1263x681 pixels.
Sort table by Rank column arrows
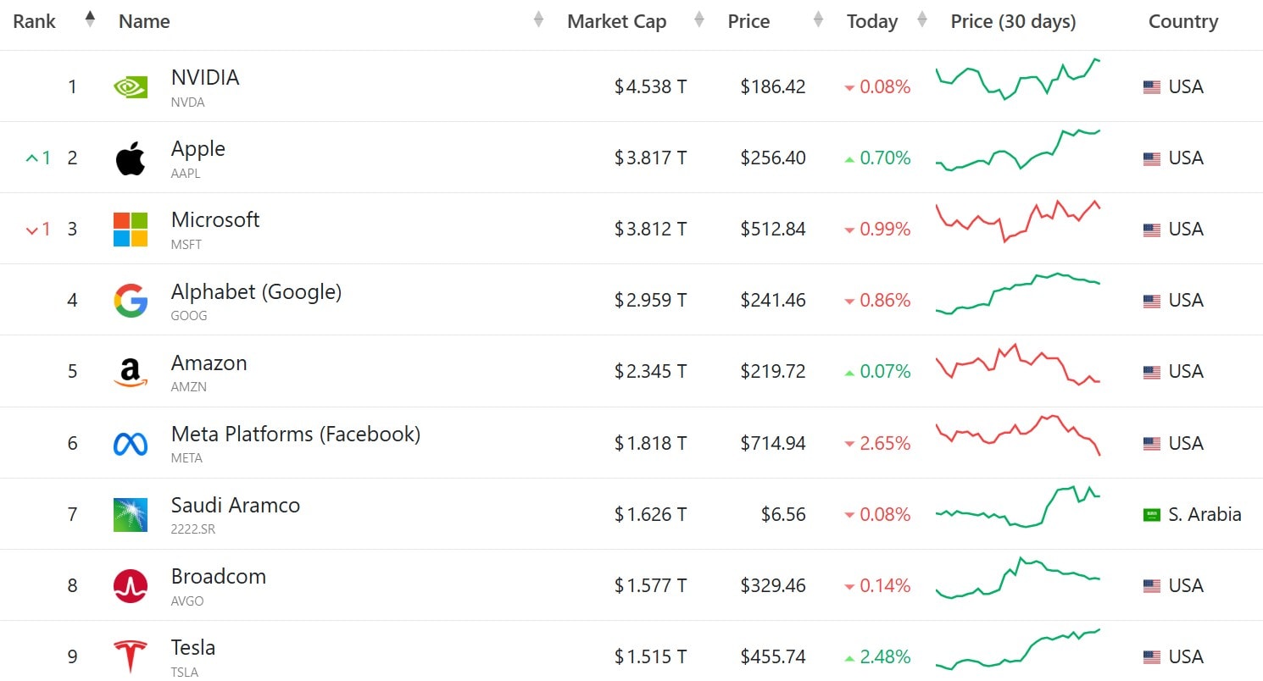[x=90, y=19]
